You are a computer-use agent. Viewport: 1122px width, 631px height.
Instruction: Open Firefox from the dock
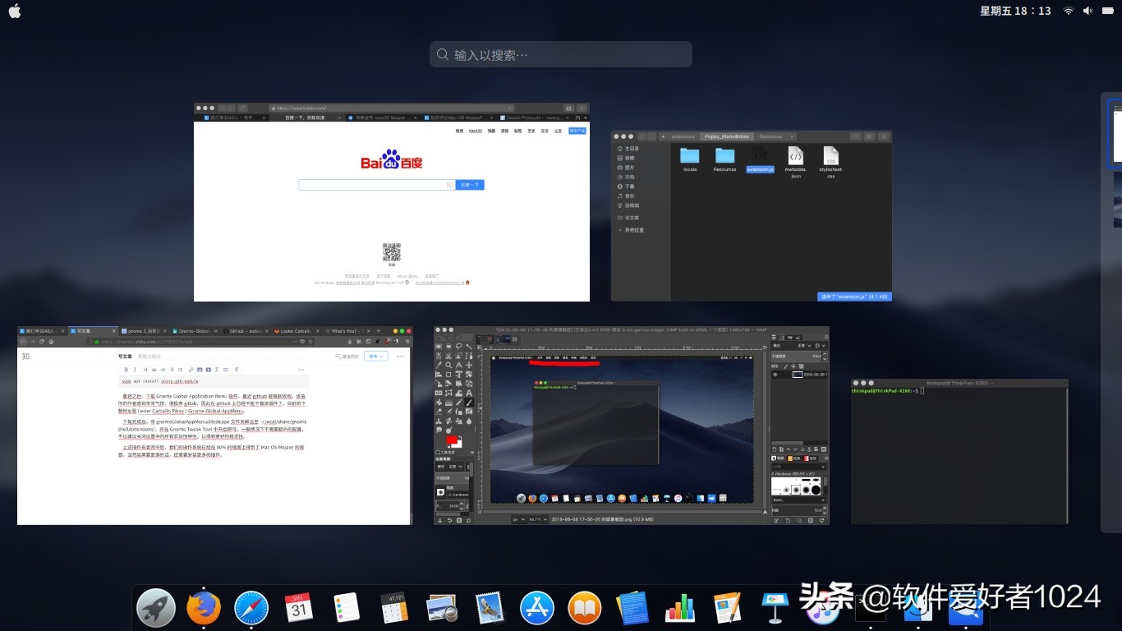[203, 608]
